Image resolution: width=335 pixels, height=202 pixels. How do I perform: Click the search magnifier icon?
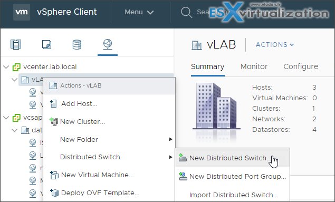point(187,12)
